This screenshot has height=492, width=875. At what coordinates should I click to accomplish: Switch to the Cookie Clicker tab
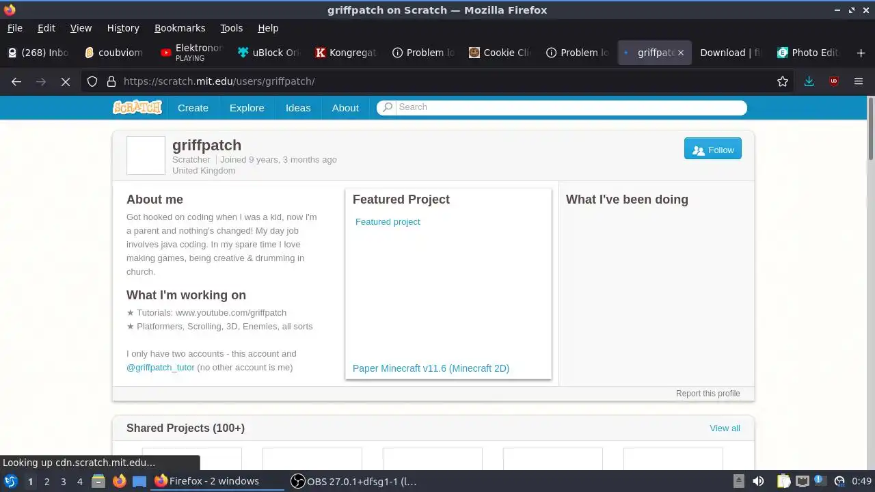coord(501,53)
